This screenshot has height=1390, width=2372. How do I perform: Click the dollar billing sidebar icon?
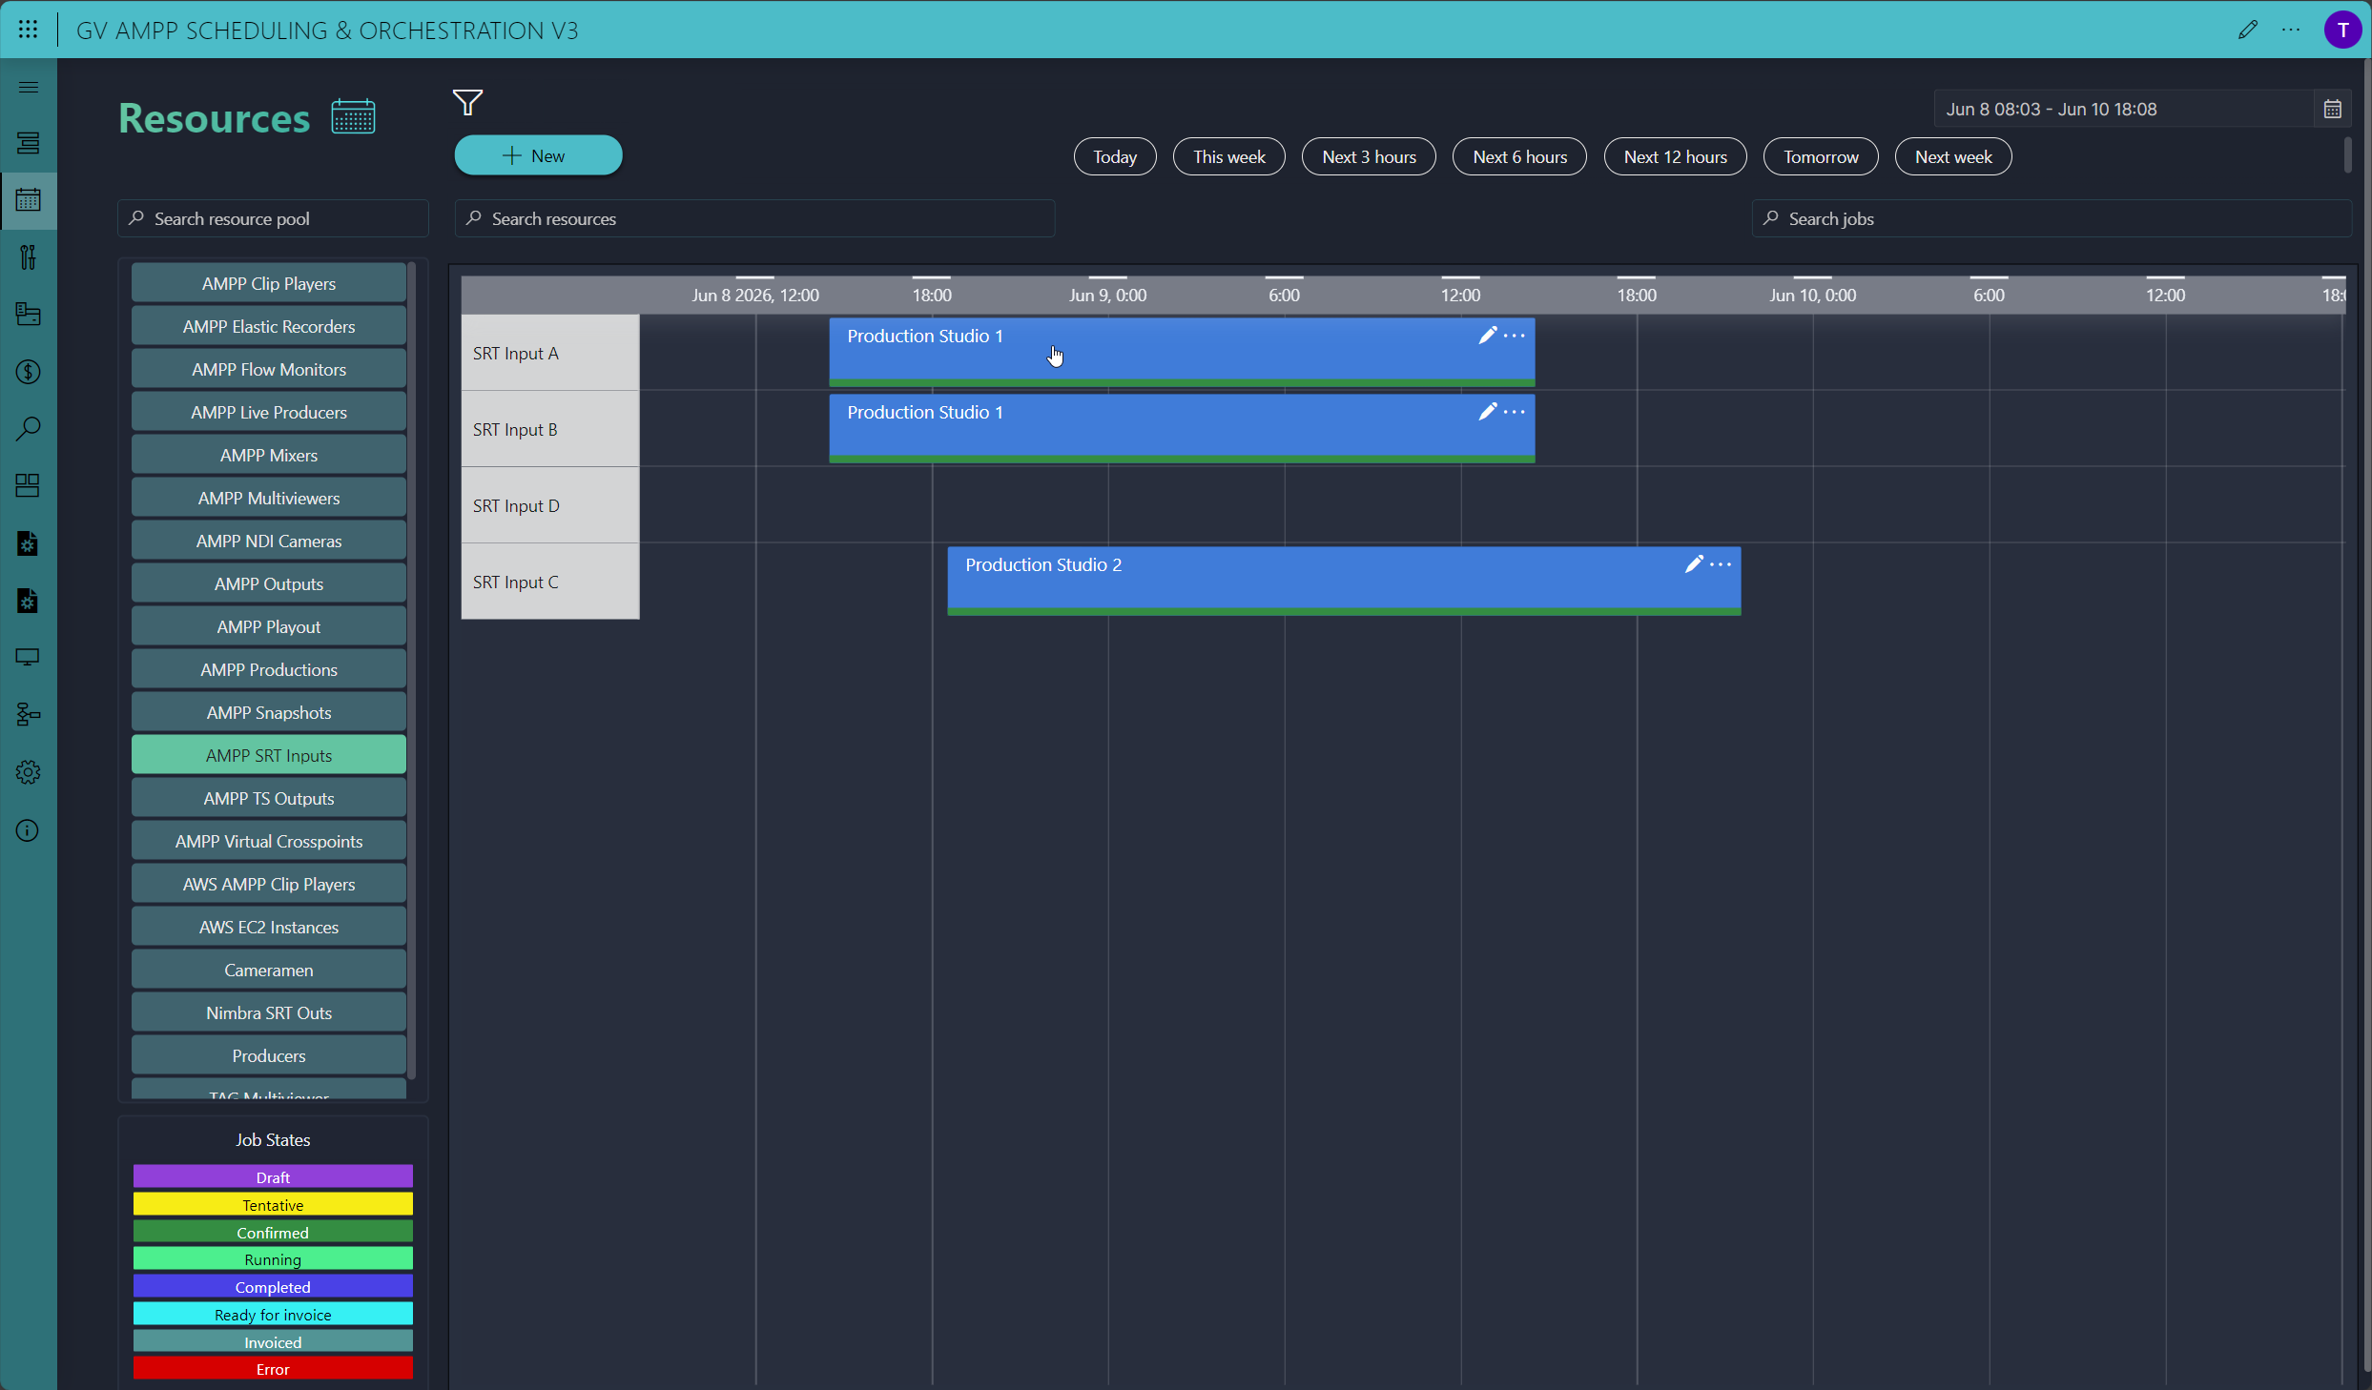(x=28, y=372)
